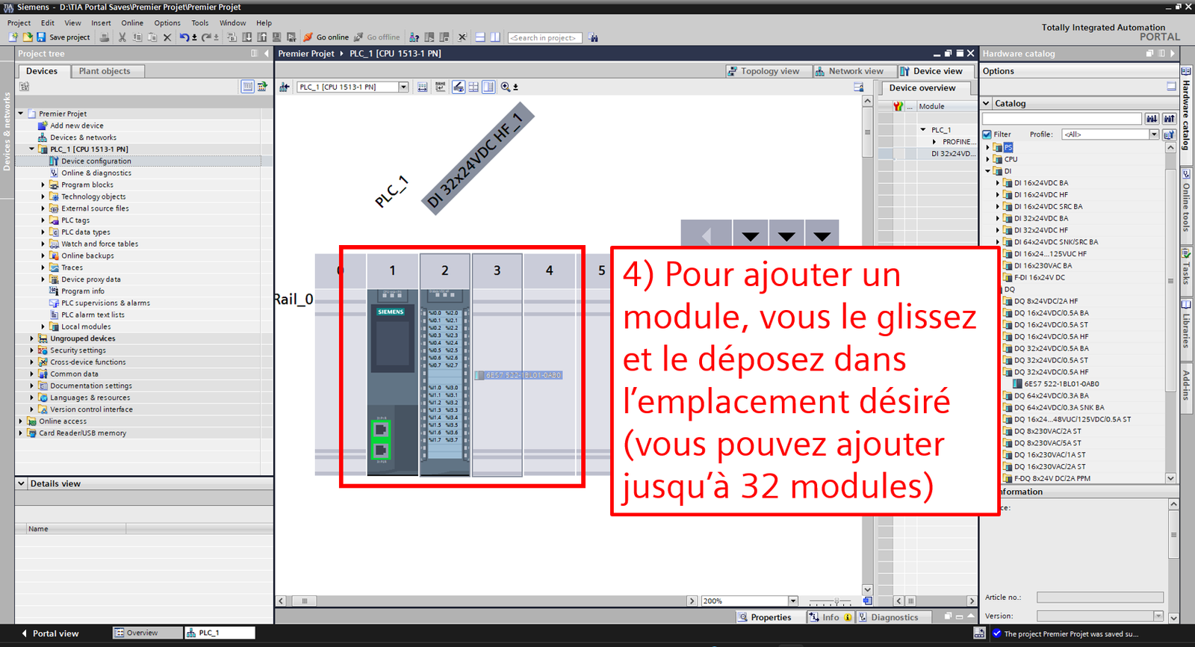Screen dimensions: 1195x647
Task: Click the Search in project field
Action: click(x=544, y=37)
